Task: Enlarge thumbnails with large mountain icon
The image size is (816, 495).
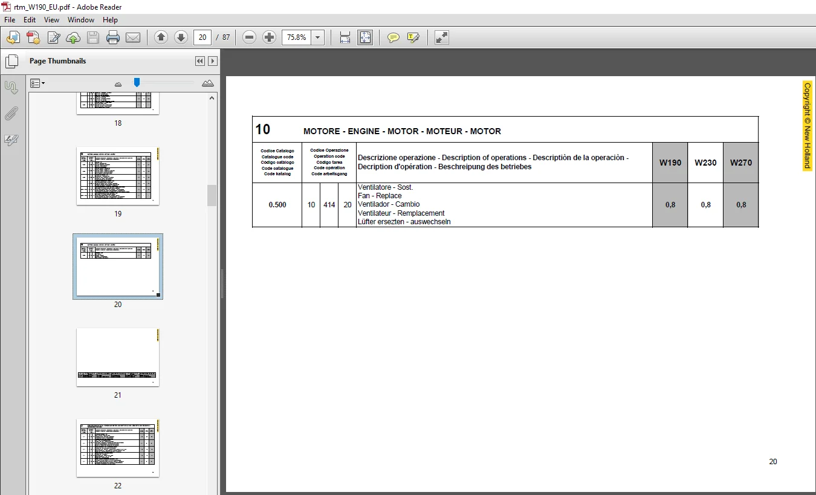Action: (208, 83)
